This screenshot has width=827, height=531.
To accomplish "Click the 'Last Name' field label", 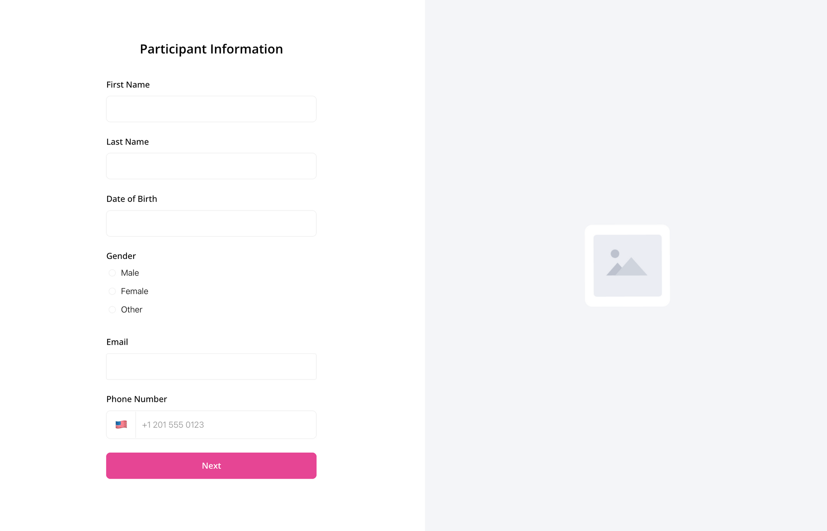I will (x=127, y=142).
